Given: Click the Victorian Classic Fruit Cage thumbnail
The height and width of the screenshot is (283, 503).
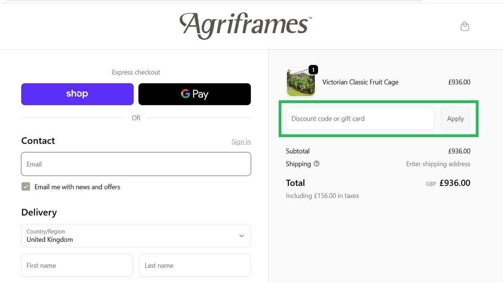Looking at the screenshot, I should (x=301, y=82).
